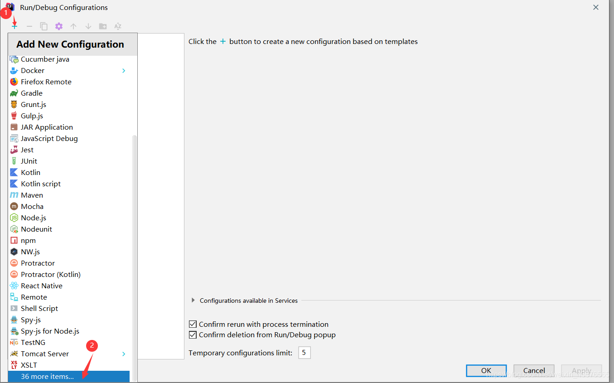Click the Move Up arrow icon

click(x=73, y=26)
